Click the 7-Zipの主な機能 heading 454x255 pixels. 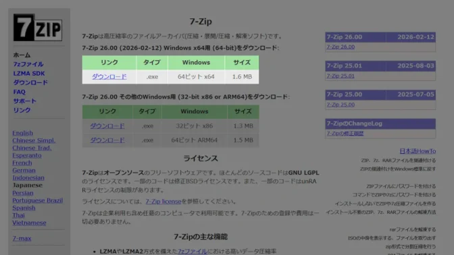[201, 237]
